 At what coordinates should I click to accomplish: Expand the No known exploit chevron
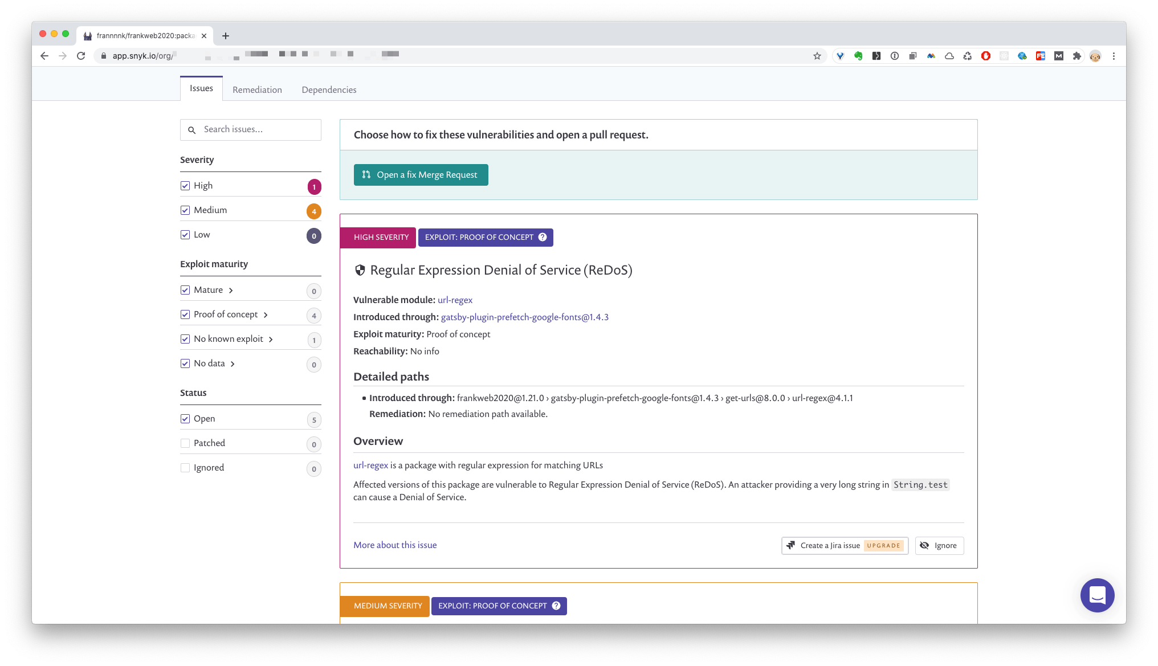[271, 340]
